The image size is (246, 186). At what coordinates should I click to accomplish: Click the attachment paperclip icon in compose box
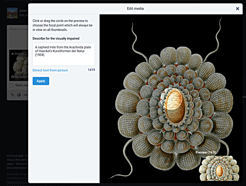click(x=12, y=95)
